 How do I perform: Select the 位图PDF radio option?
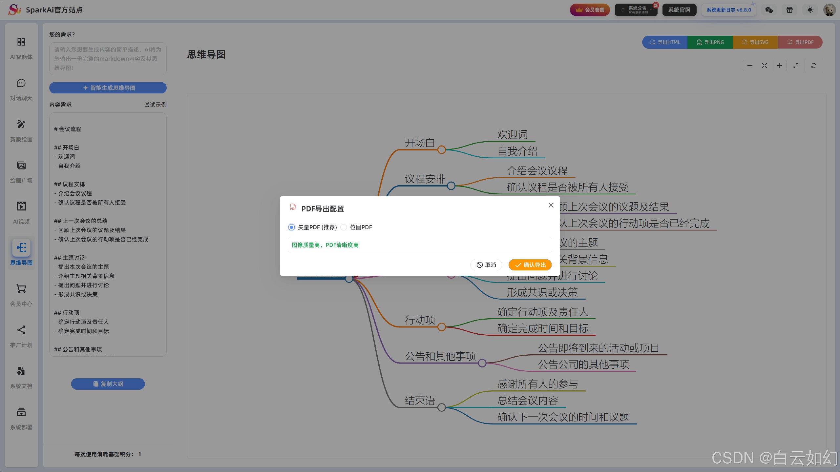(344, 227)
